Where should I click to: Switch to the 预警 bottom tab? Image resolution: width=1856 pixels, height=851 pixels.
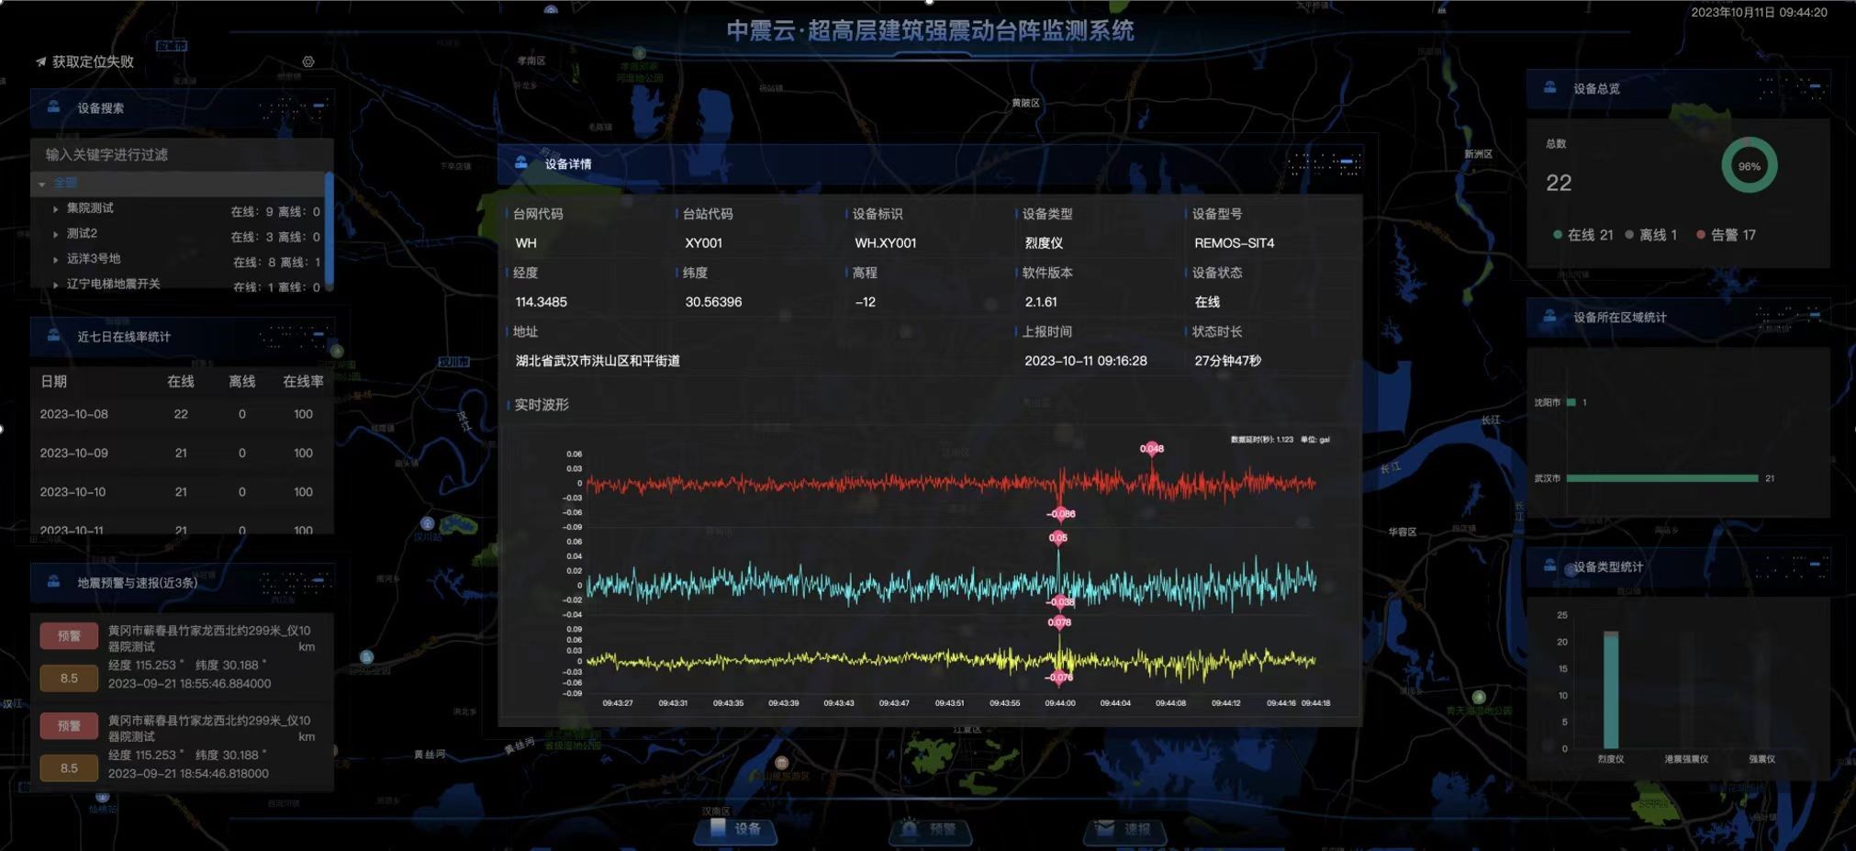click(932, 830)
